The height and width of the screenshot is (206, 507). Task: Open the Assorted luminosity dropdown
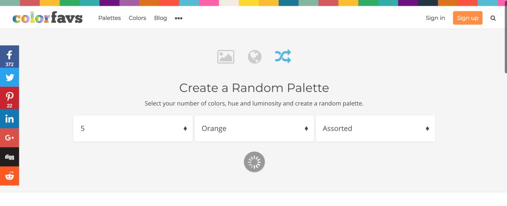pos(375,129)
